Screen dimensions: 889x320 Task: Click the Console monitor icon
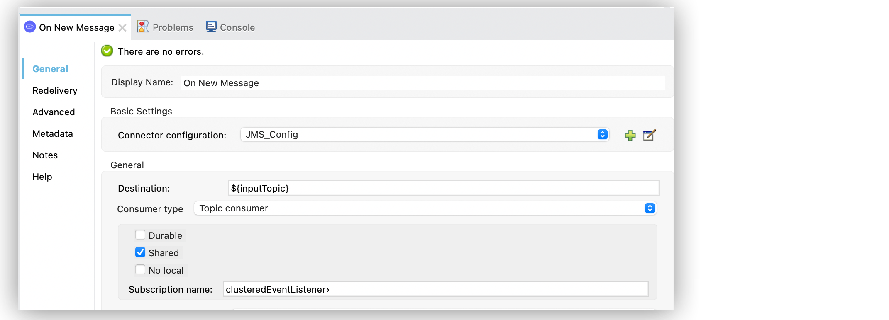click(x=211, y=27)
